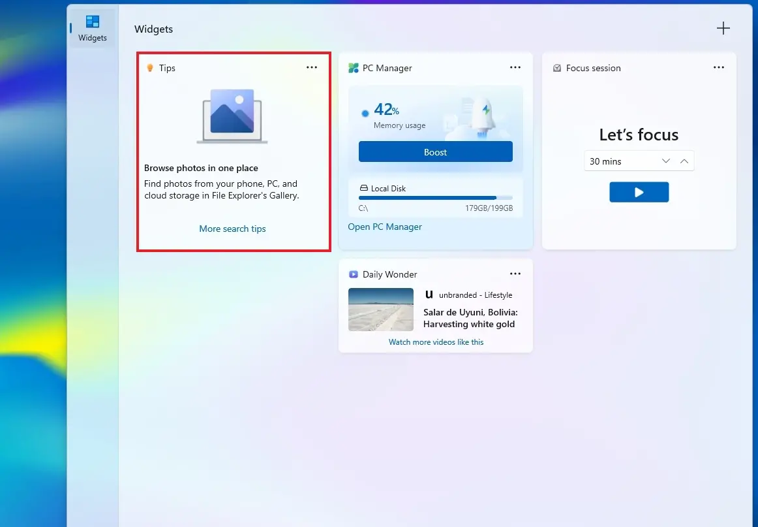This screenshot has width=758, height=527.
Task: Click the Local Disk drive icon
Action: pos(363,188)
